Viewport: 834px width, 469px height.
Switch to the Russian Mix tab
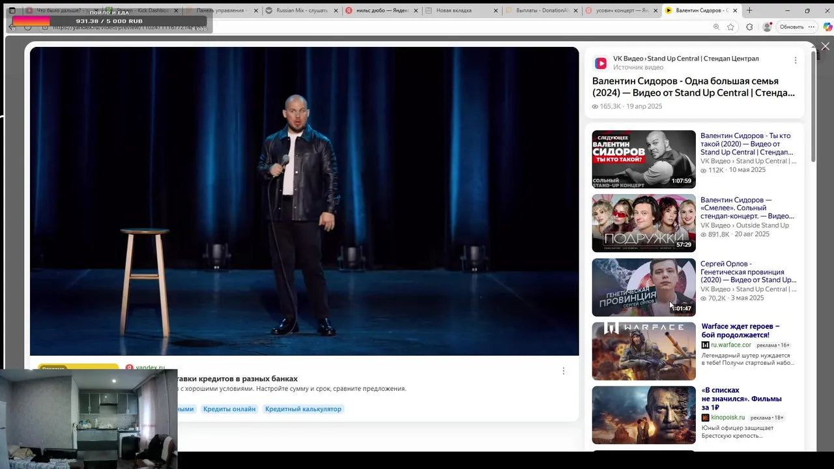click(x=300, y=10)
